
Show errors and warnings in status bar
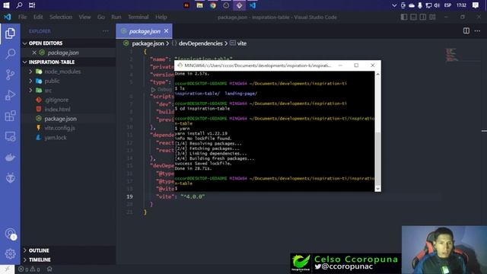coord(29,269)
